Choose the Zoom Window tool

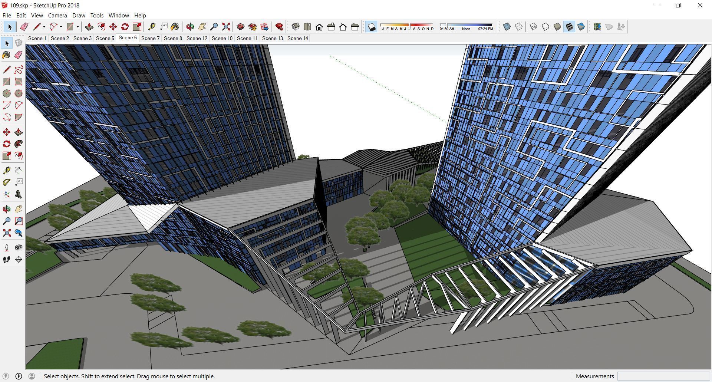tap(19, 221)
